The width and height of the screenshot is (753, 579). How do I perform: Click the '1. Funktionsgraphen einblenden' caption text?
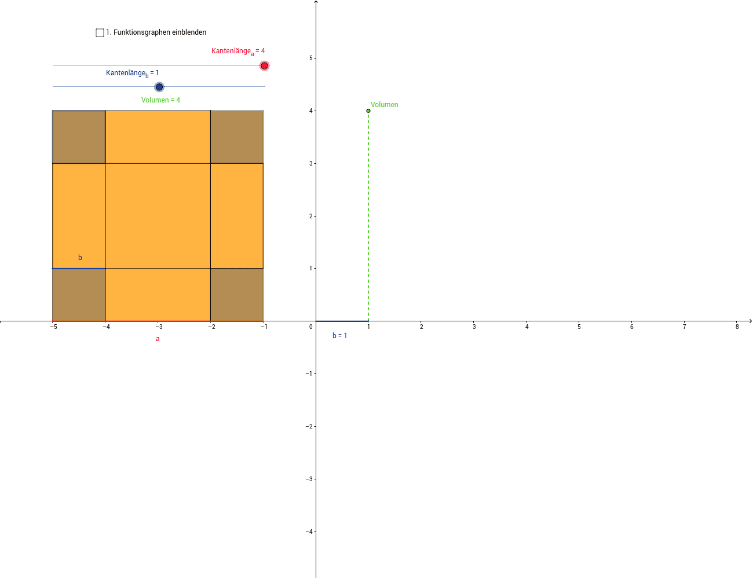click(156, 32)
